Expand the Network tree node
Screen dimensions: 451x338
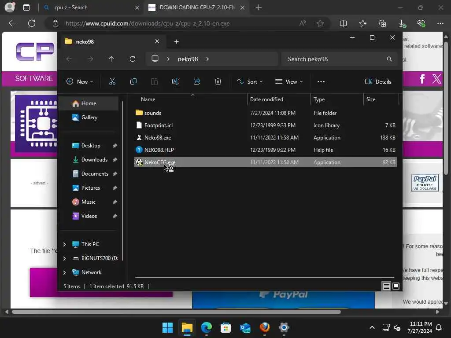click(x=64, y=272)
